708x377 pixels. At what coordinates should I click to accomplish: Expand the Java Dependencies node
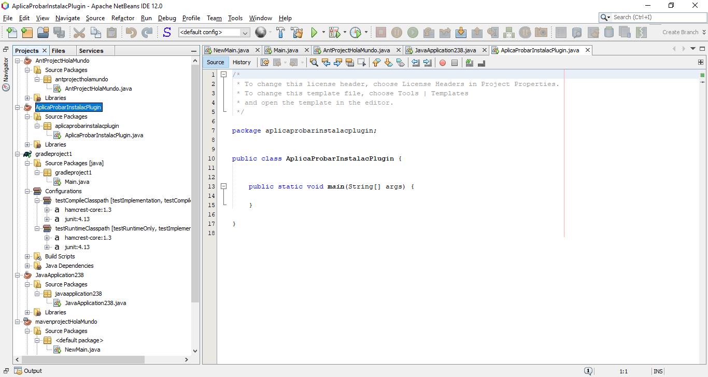coord(27,266)
